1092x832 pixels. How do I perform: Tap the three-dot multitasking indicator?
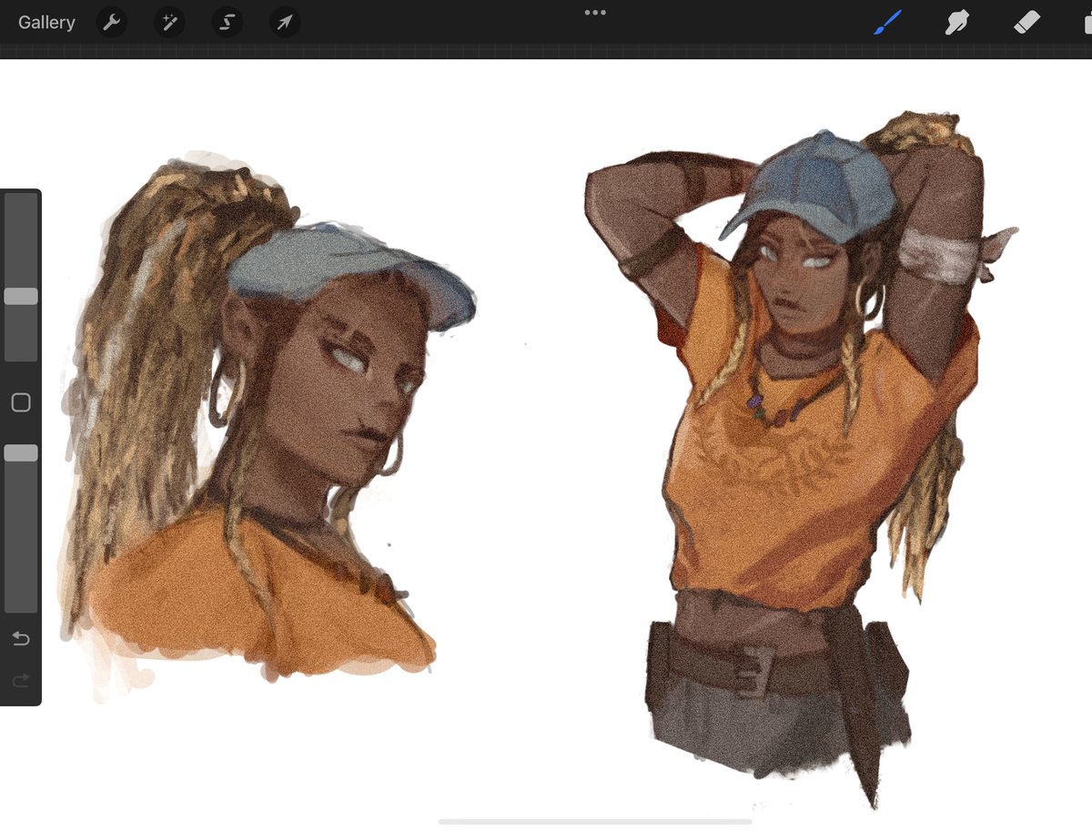coord(595,13)
